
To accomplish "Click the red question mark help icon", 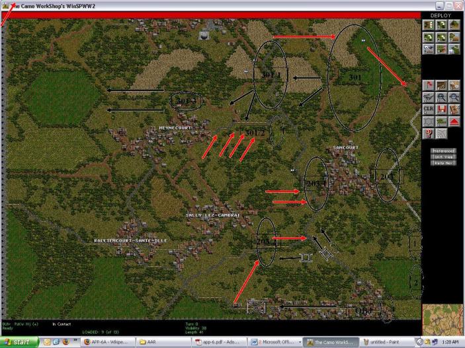I will (429, 133).
